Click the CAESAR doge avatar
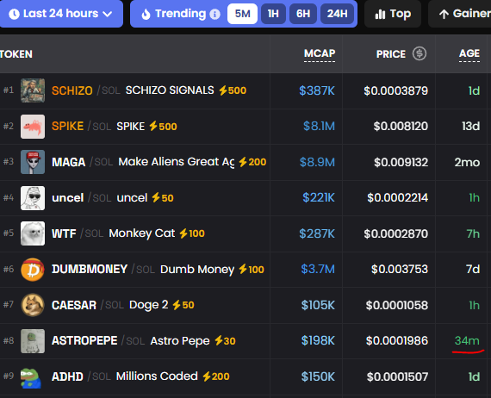The height and width of the screenshot is (398, 491). [33, 305]
